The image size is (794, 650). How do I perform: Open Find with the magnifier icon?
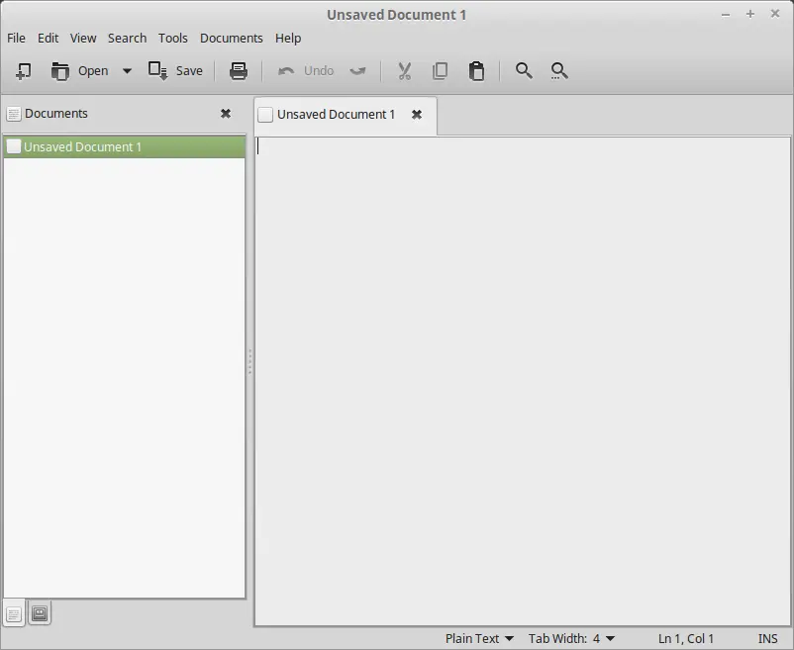point(524,71)
